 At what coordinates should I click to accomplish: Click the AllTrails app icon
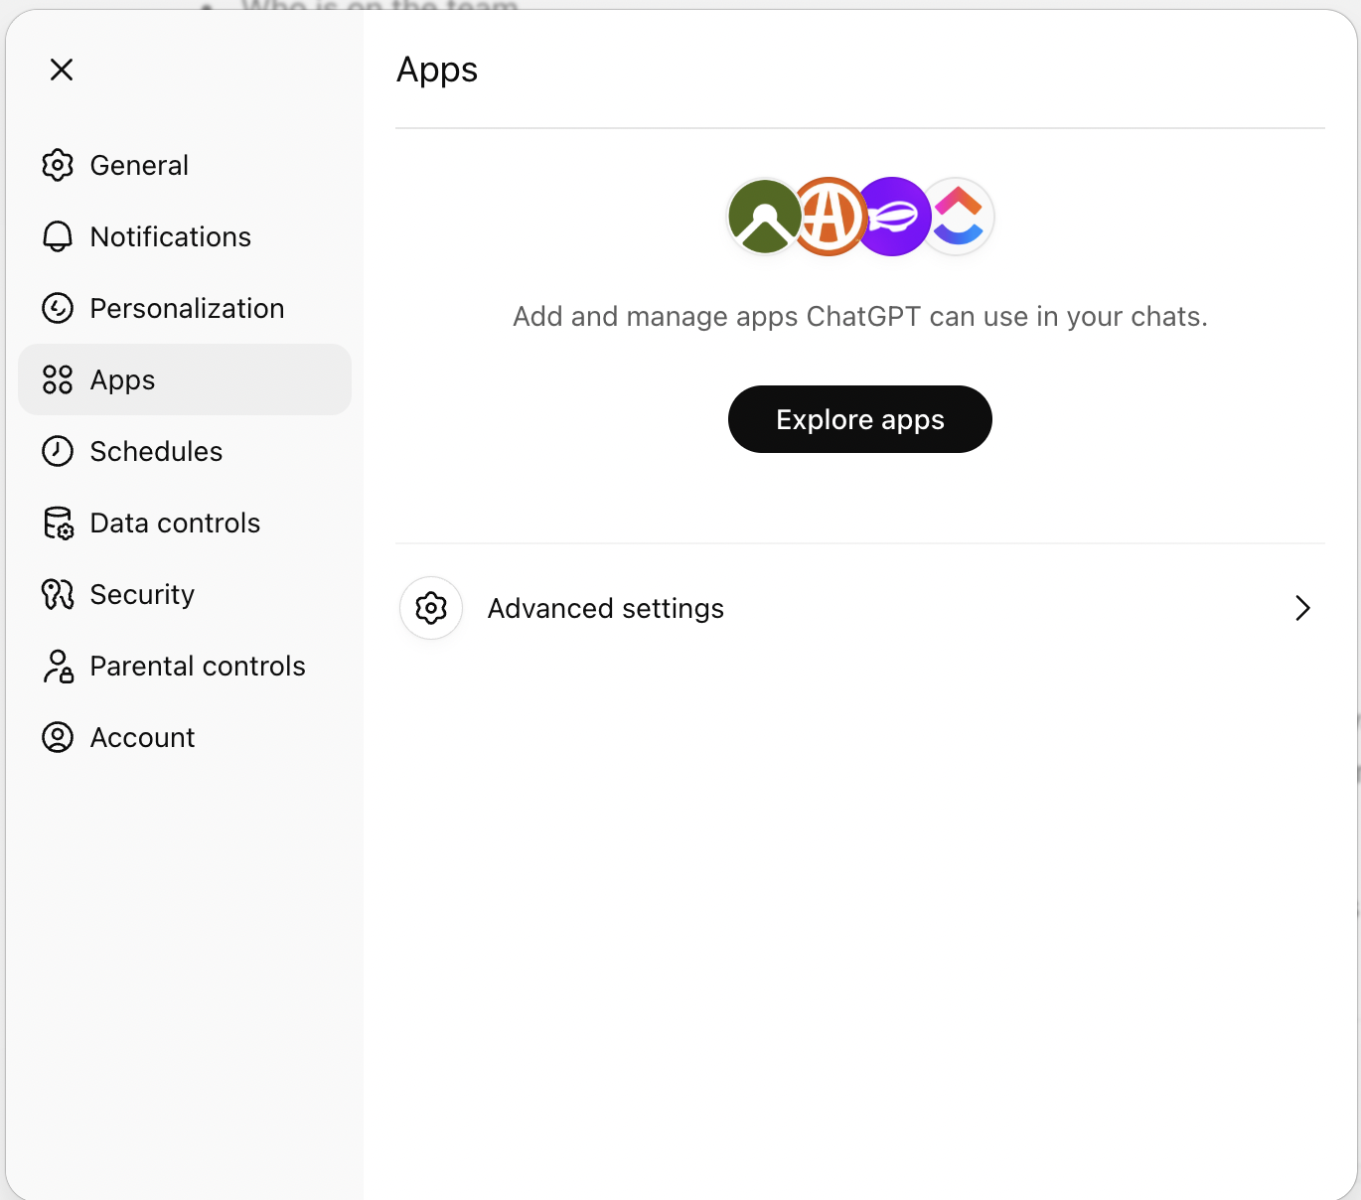tap(763, 217)
